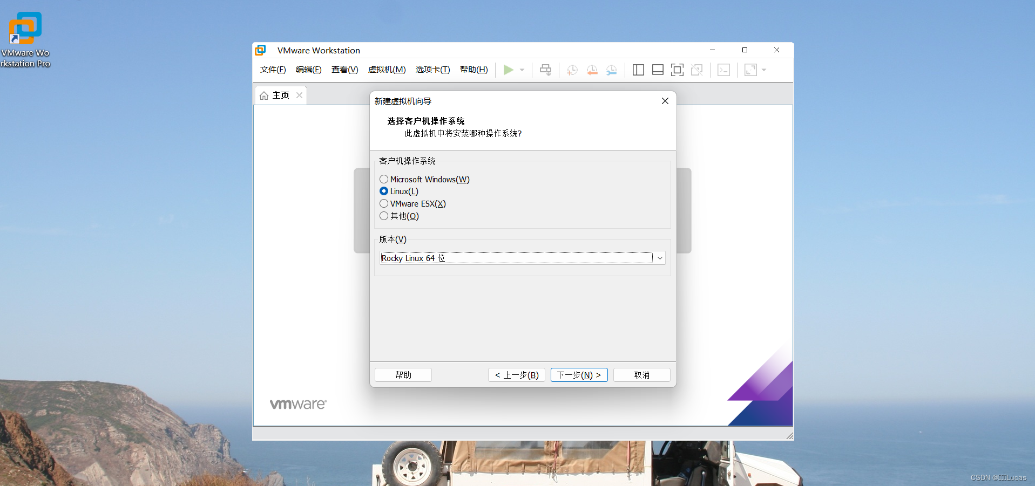
Task: Click the full screen mode icon
Action: pyautogui.click(x=677, y=70)
